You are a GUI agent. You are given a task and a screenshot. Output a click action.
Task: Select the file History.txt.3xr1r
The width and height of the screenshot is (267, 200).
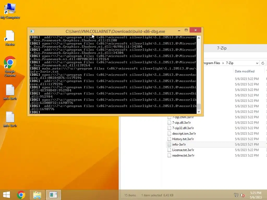click(x=183, y=139)
